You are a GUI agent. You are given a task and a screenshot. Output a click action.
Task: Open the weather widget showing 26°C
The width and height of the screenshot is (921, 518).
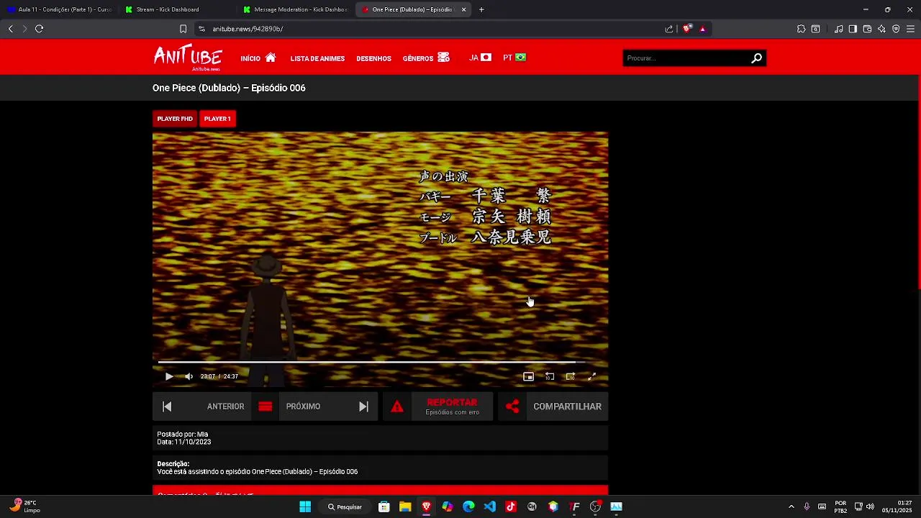(24, 506)
